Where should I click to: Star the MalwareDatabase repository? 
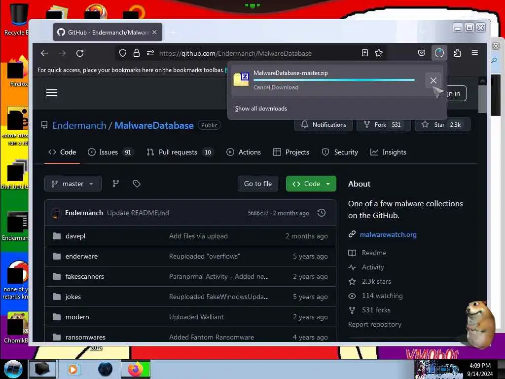click(x=442, y=125)
